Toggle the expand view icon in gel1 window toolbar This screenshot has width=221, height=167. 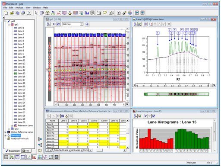pyautogui.click(x=58, y=24)
